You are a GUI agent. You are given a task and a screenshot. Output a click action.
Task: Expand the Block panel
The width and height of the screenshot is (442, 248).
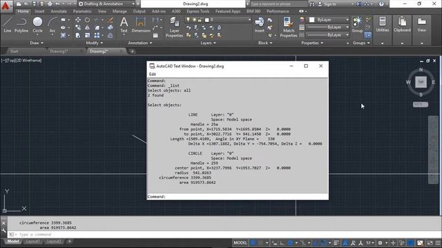point(265,43)
